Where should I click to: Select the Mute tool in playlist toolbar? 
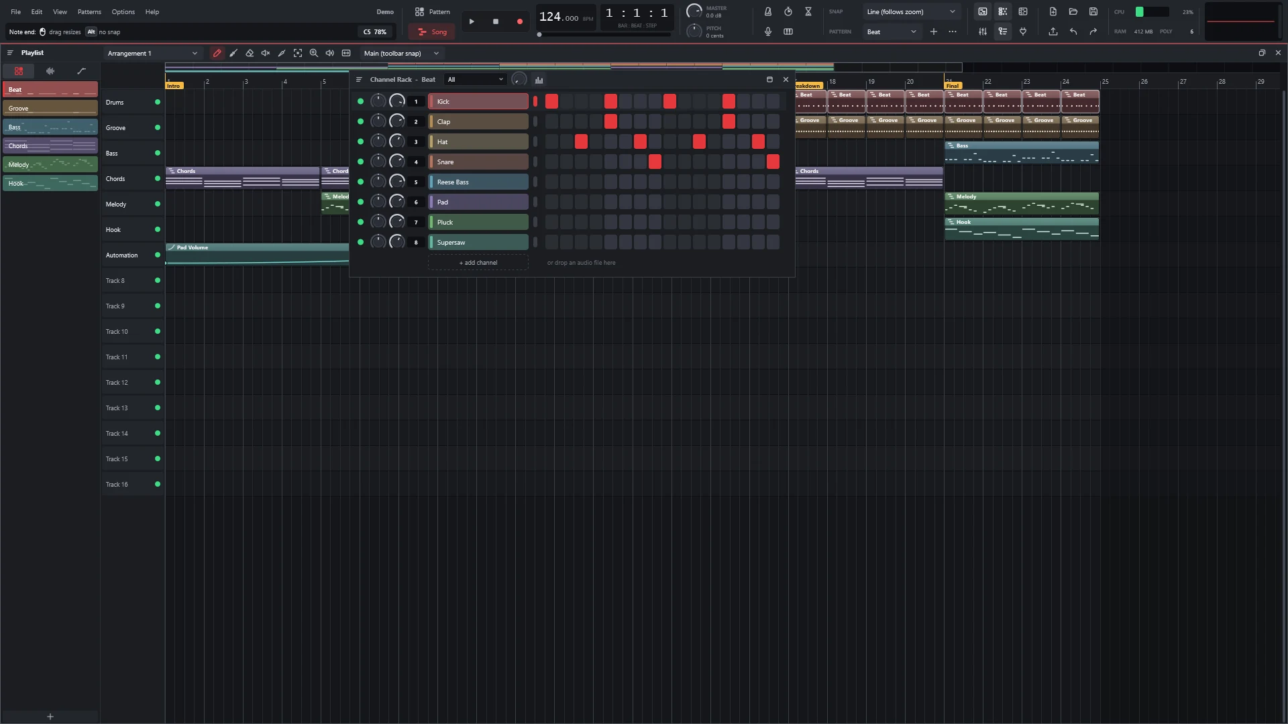[x=266, y=53]
